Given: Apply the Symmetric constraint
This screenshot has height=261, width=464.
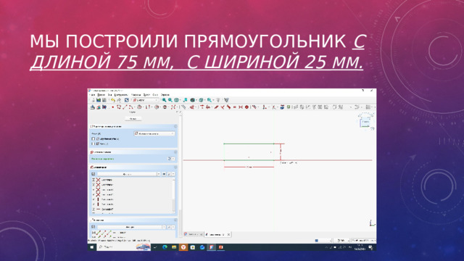Looking at the screenshot, I should [x=241, y=107].
